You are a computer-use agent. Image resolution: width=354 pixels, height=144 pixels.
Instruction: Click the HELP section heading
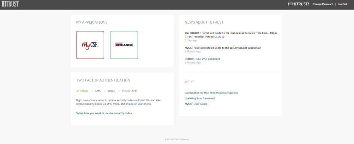[189, 82]
